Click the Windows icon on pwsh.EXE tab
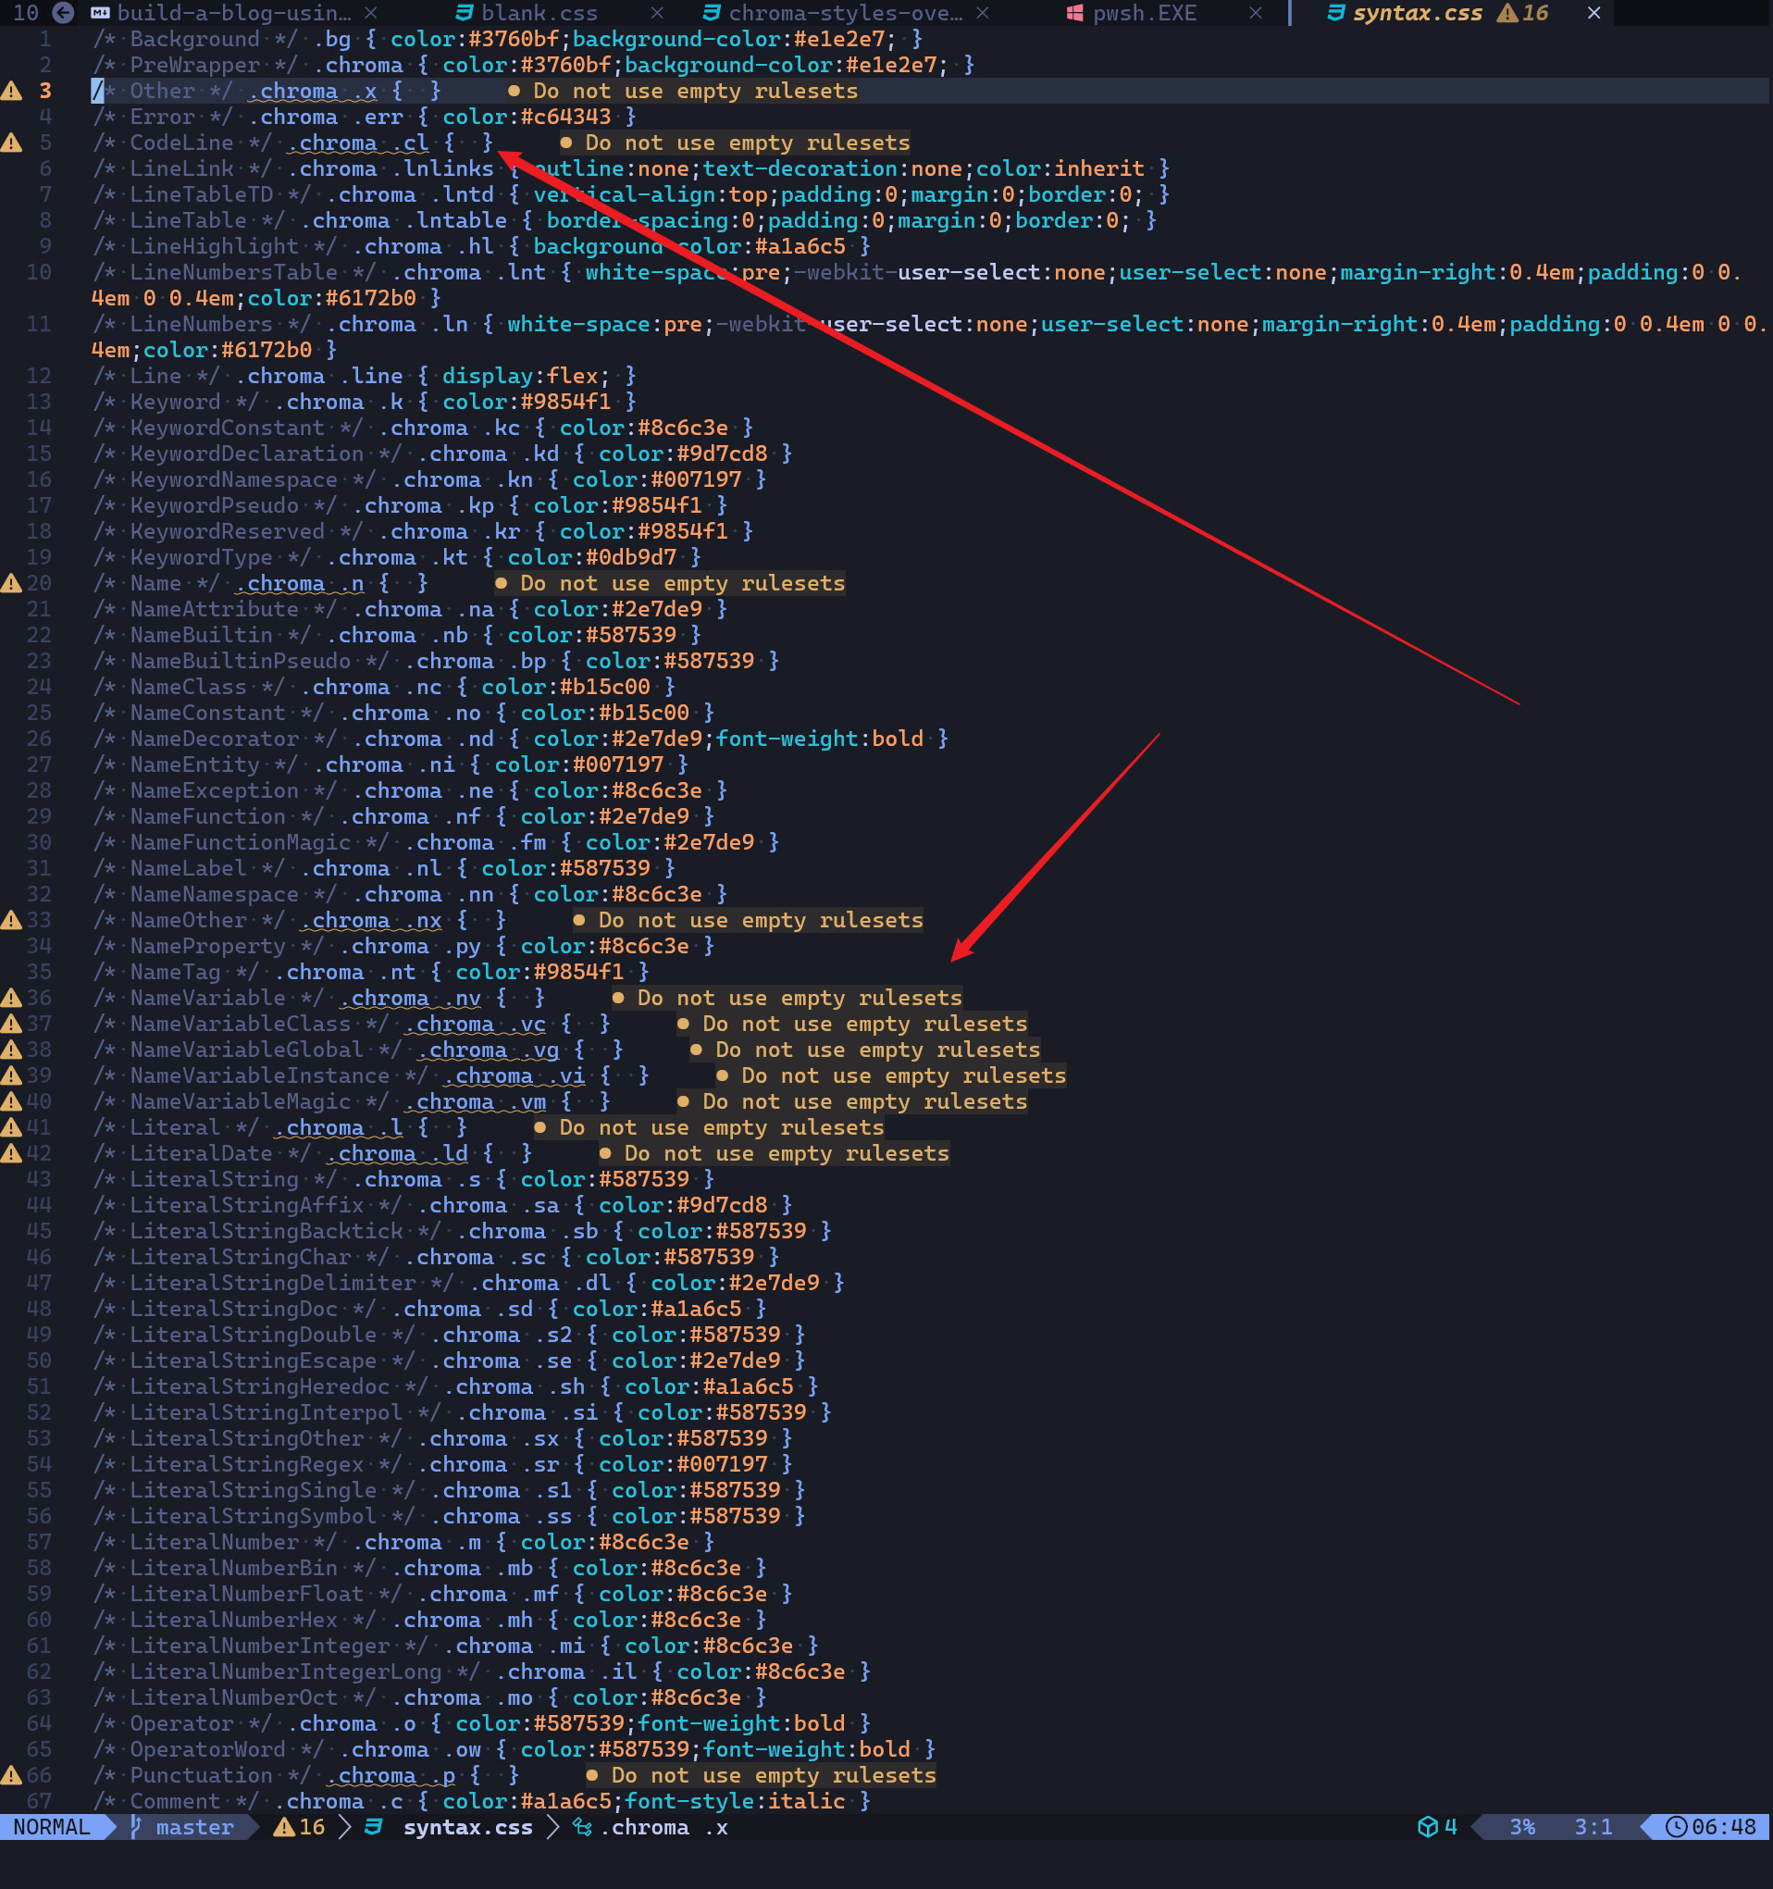The height and width of the screenshot is (1889, 1773). click(x=1074, y=12)
